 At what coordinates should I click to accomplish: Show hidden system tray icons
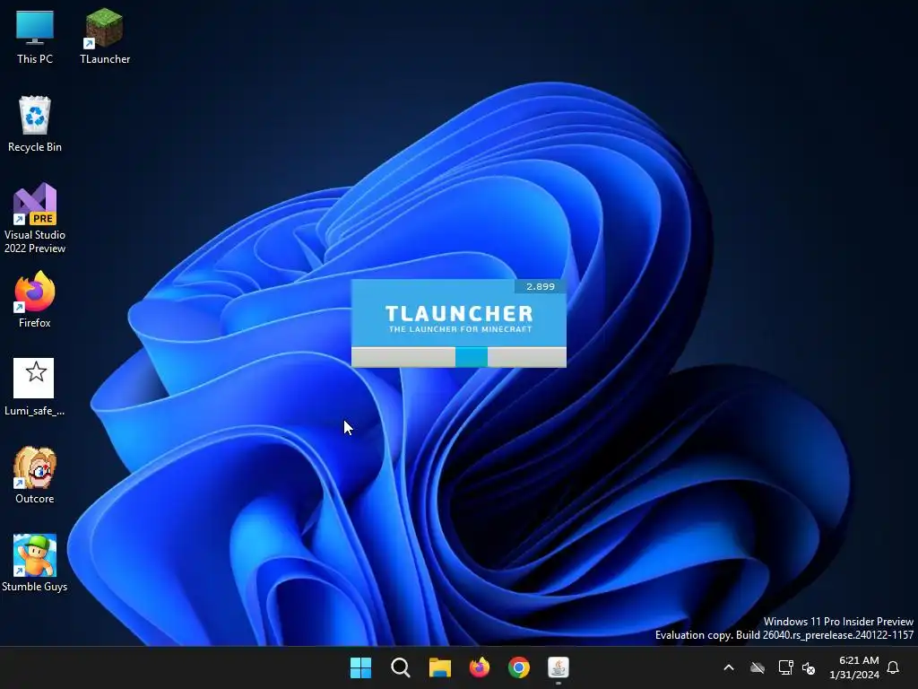point(729,667)
